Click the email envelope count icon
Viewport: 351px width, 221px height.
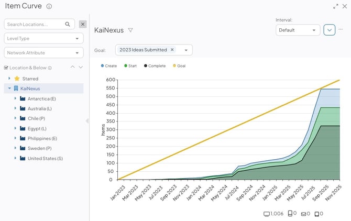[x=303, y=214]
